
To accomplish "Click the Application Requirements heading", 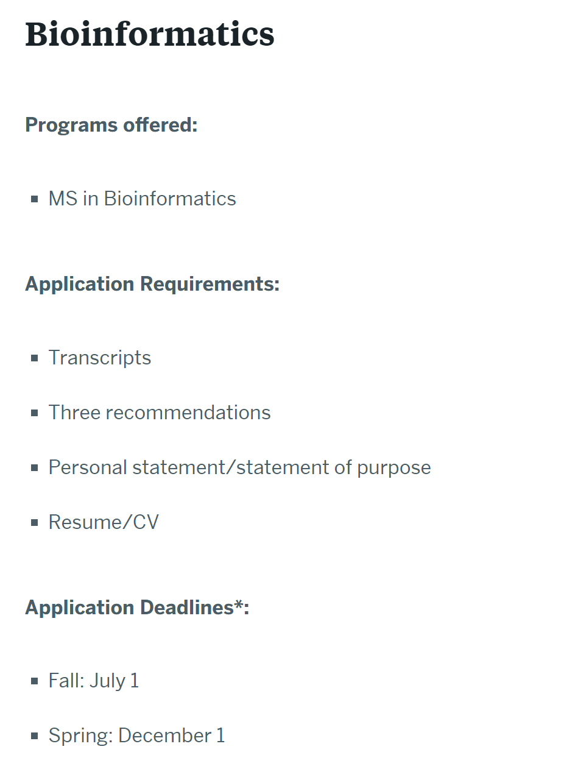I will click(152, 284).
